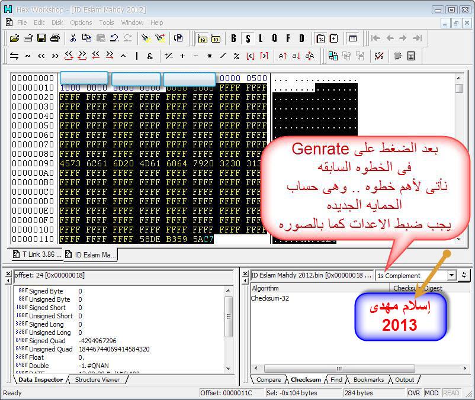Viewport: 475px width, 400px height.
Task: Click the Byte Flip double-arrow icon
Action: [x=14, y=56]
